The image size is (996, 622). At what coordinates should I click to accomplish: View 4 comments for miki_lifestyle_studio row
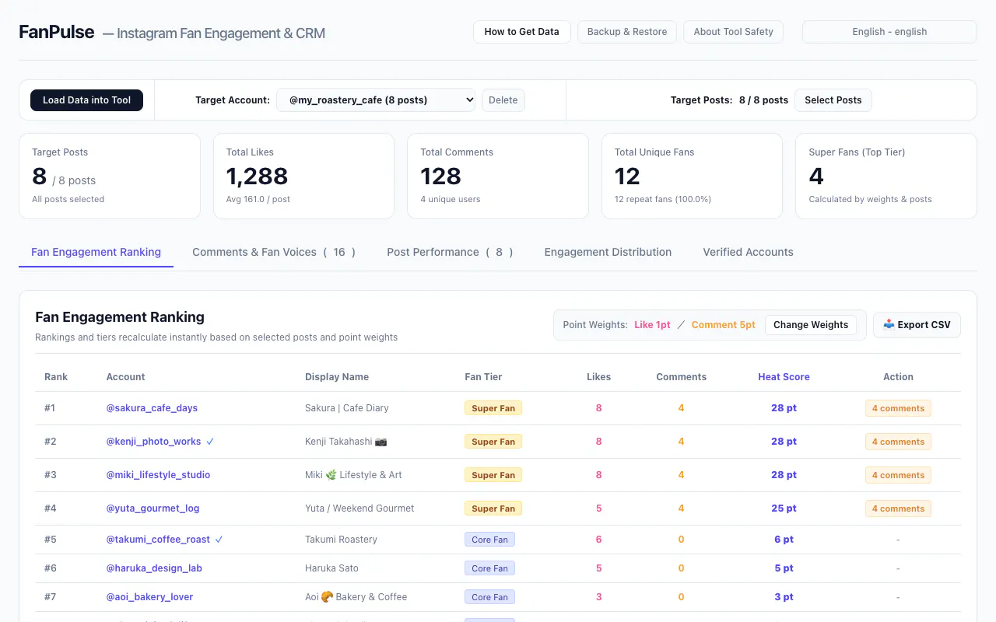898,475
